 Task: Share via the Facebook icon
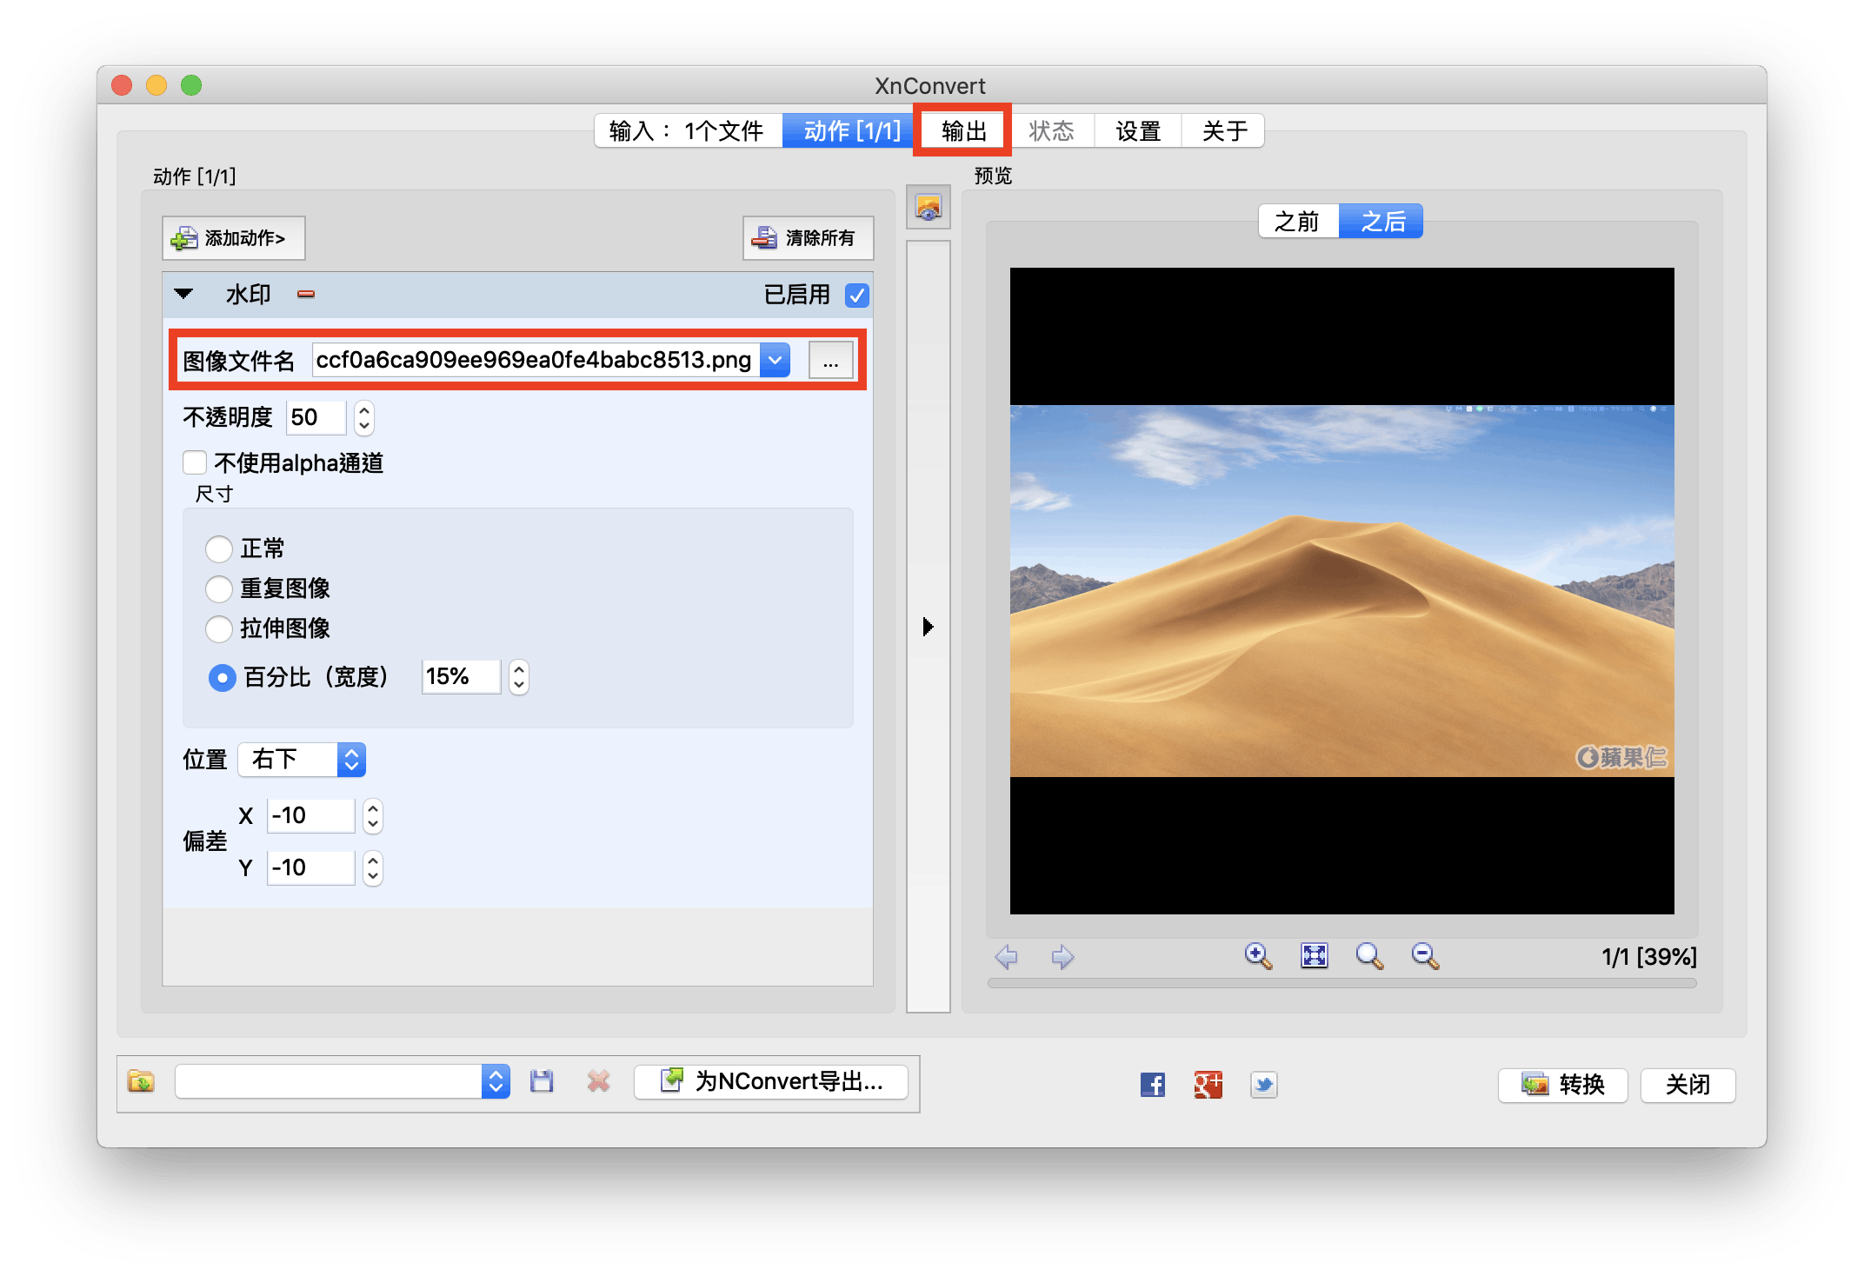[1153, 1084]
